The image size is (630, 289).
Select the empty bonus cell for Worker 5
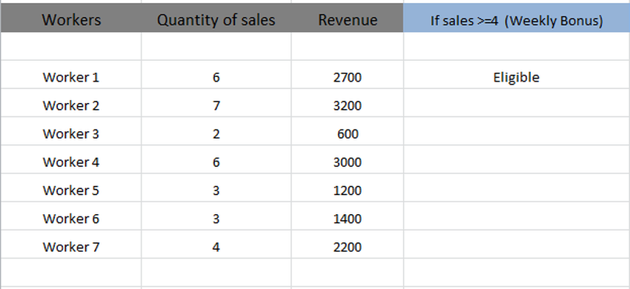point(517,187)
